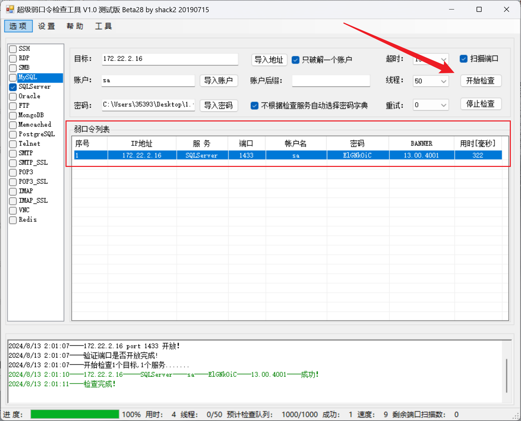Image resolution: width=521 pixels, height=421 pixels.
Task: Click log line port 1433 开放!
Action: pyautogui.click(x=94, y=346)
